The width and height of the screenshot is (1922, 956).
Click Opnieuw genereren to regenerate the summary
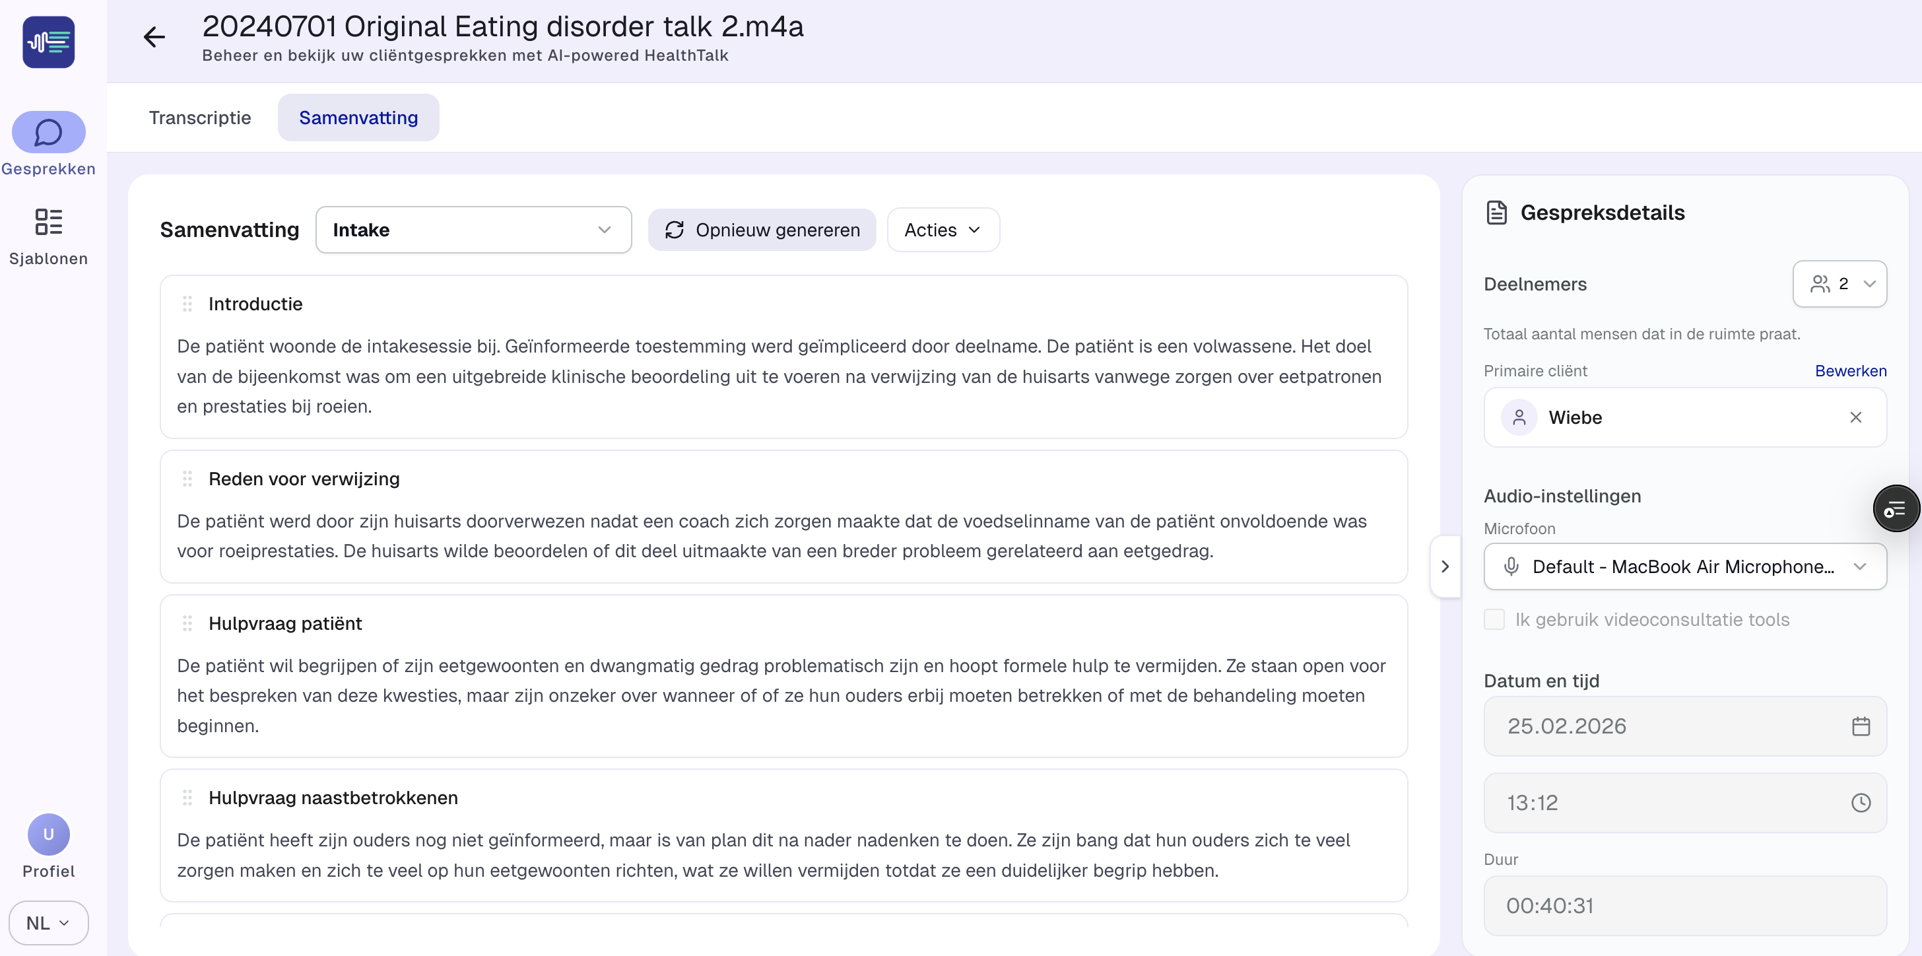(x=762, y=229)
